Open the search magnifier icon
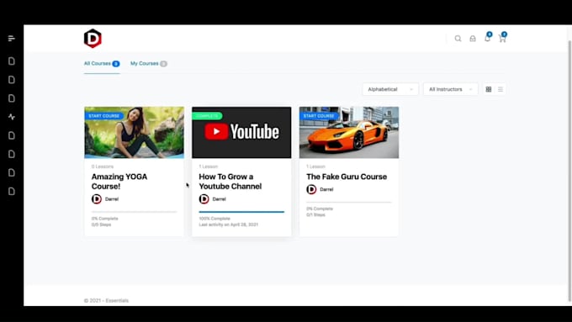 pyautogui.click(x=458, y=39)
